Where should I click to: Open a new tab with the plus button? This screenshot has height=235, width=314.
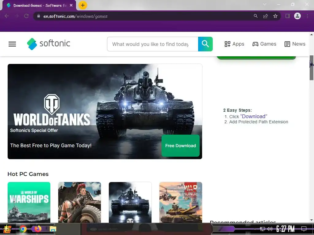(83, 5)
